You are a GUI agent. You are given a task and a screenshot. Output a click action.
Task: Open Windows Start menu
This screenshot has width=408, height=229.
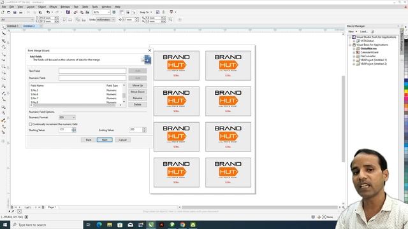4,225
